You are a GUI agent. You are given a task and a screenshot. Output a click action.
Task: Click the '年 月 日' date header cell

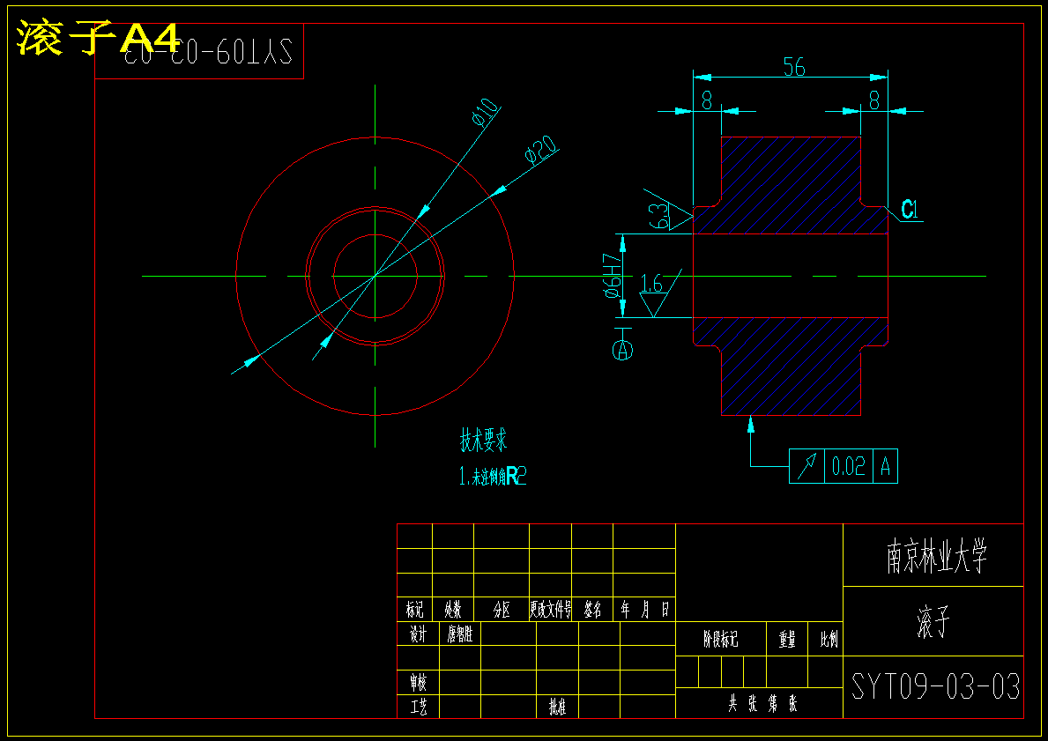tap(644, 610)
